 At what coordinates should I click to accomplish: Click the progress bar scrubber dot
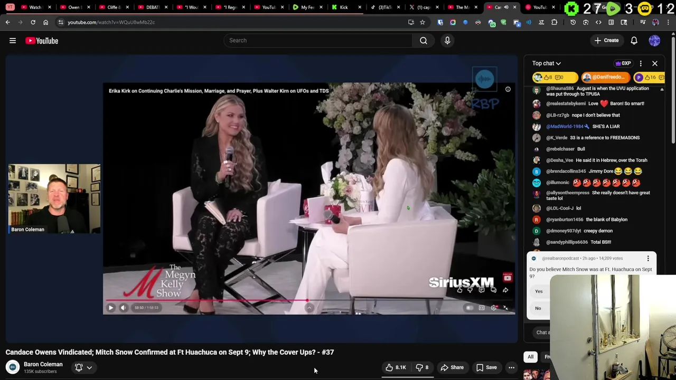point(307,301)
